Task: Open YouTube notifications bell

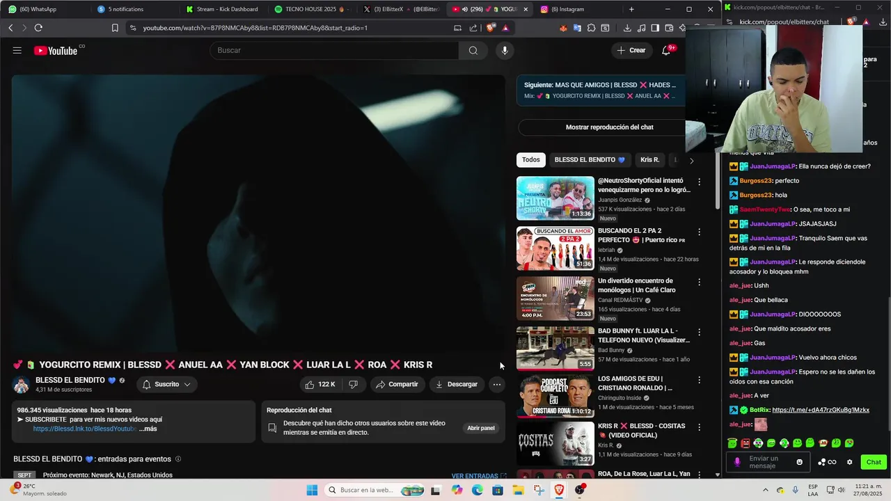Action: click(x=666, y=50)
